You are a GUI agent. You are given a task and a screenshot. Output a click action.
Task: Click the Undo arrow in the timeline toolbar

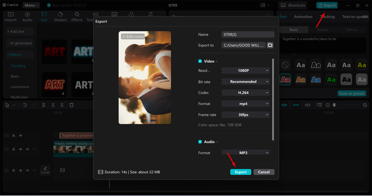point(25,105)
